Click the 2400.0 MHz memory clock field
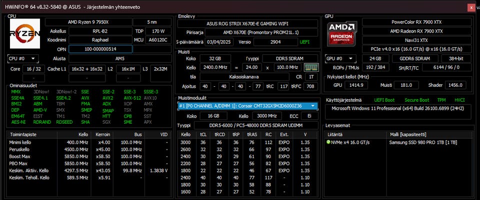This screenshot has width=480, height=200. 215,67
